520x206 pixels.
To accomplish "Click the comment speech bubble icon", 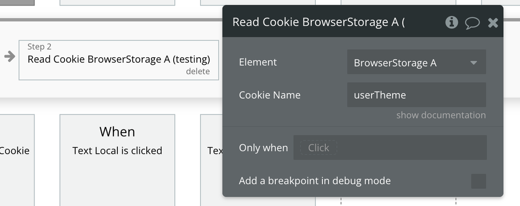I will coord(472,23).
